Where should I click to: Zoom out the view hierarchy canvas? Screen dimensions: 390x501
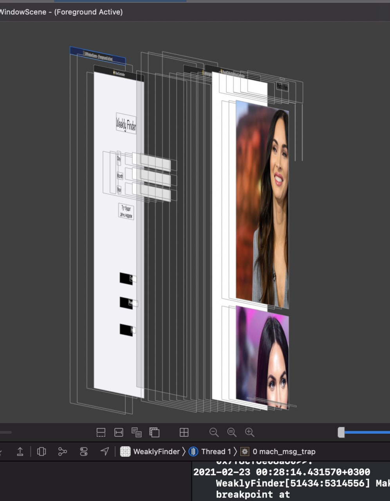214,432
